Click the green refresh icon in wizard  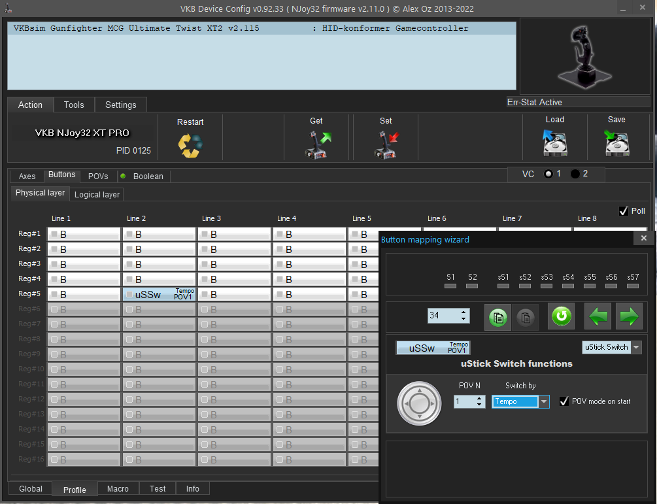tap(561, 317)
